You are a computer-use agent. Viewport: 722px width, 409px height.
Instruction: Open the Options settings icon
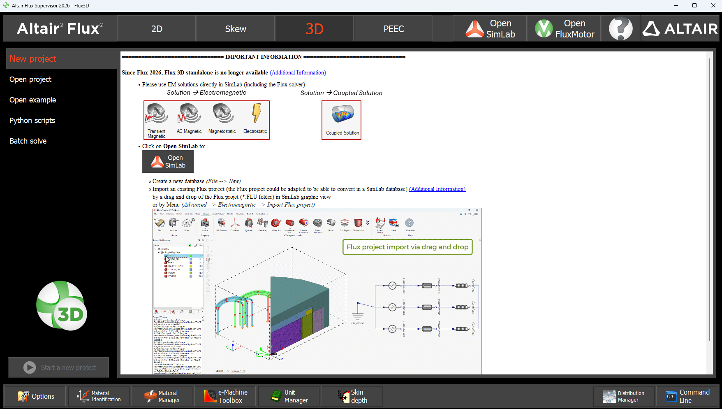click(x=35, y=396)
